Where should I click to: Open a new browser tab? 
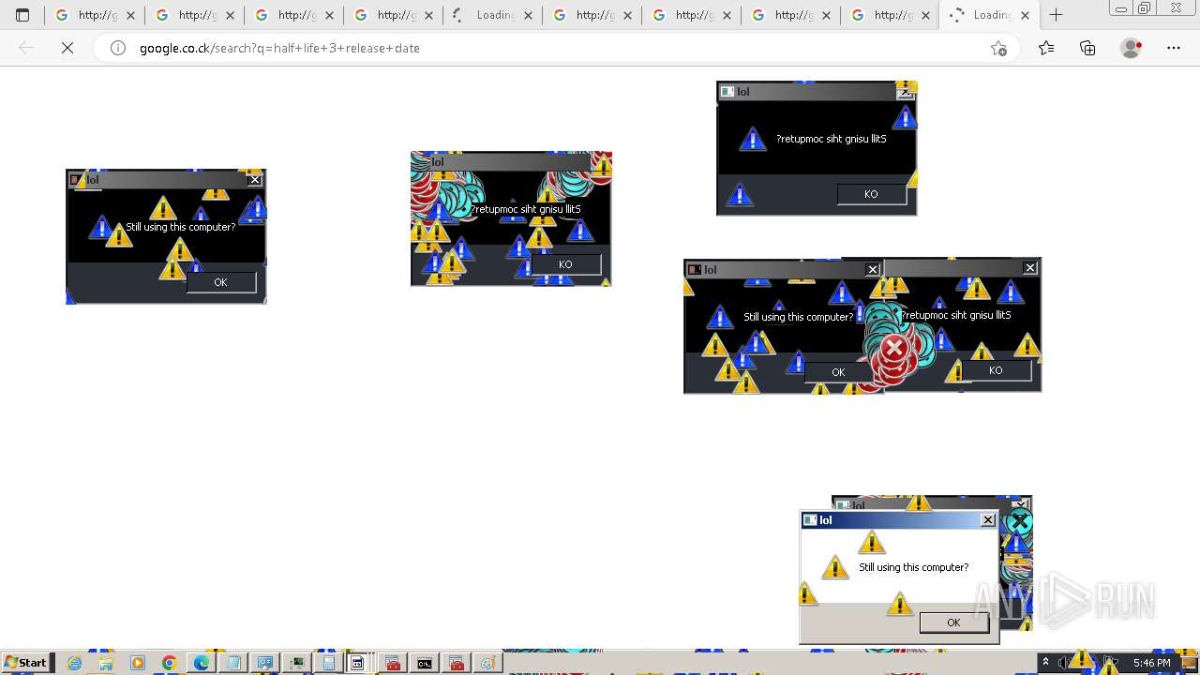(1057, 15)
